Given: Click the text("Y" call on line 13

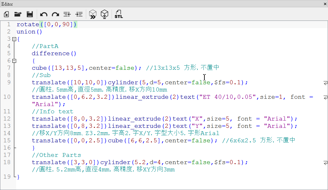Looking at the screenshot, I should [188, 126].
